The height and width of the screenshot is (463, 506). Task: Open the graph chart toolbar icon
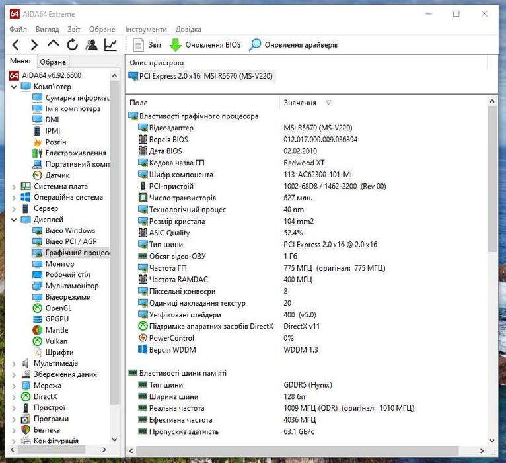point(110,45)
